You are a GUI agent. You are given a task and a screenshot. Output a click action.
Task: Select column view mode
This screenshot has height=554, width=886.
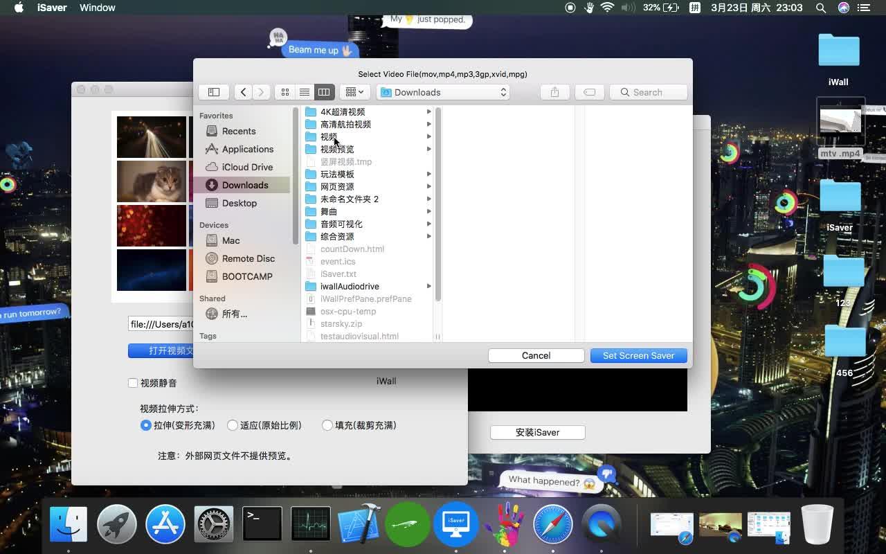coord(323,91)
